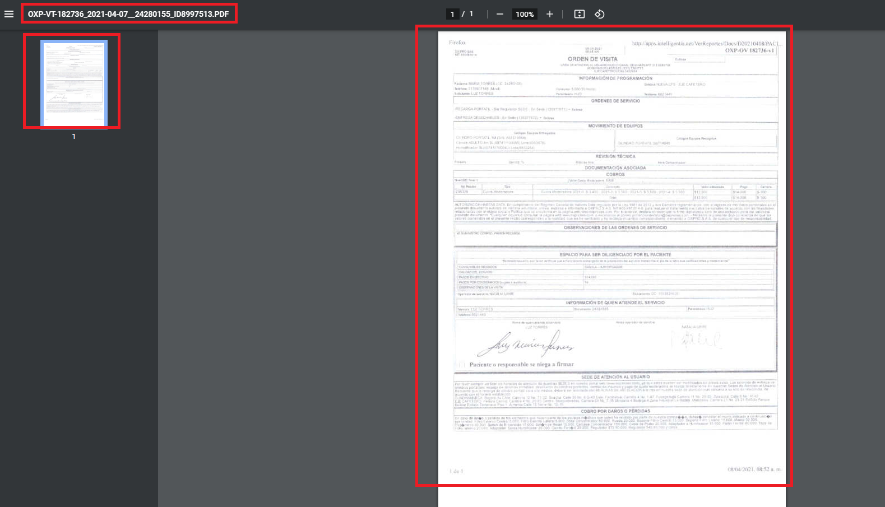Click the intelligentia.net URL in page header

[707, 43]
